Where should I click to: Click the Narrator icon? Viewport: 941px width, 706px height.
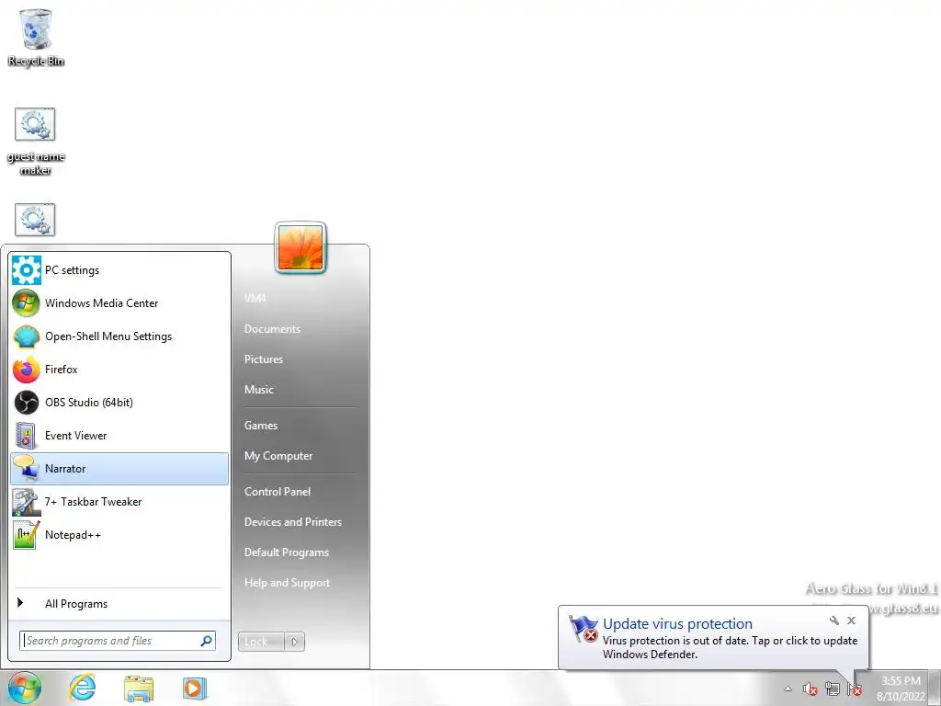27,468
